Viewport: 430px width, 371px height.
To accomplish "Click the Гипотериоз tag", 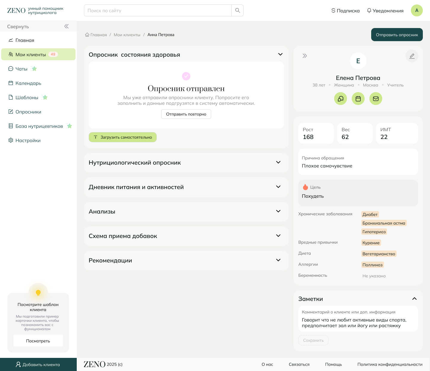I will pyautogui.click(x=374, y=232).
